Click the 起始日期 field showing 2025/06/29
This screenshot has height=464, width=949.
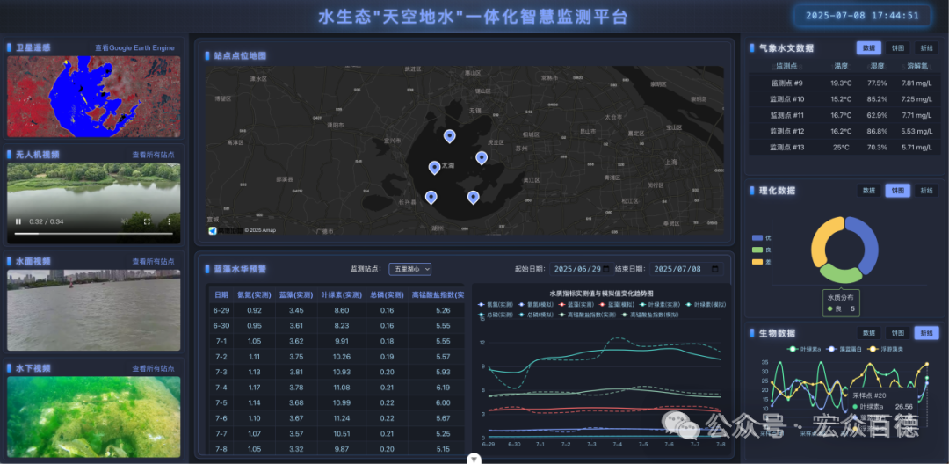[x=583, y=269]
